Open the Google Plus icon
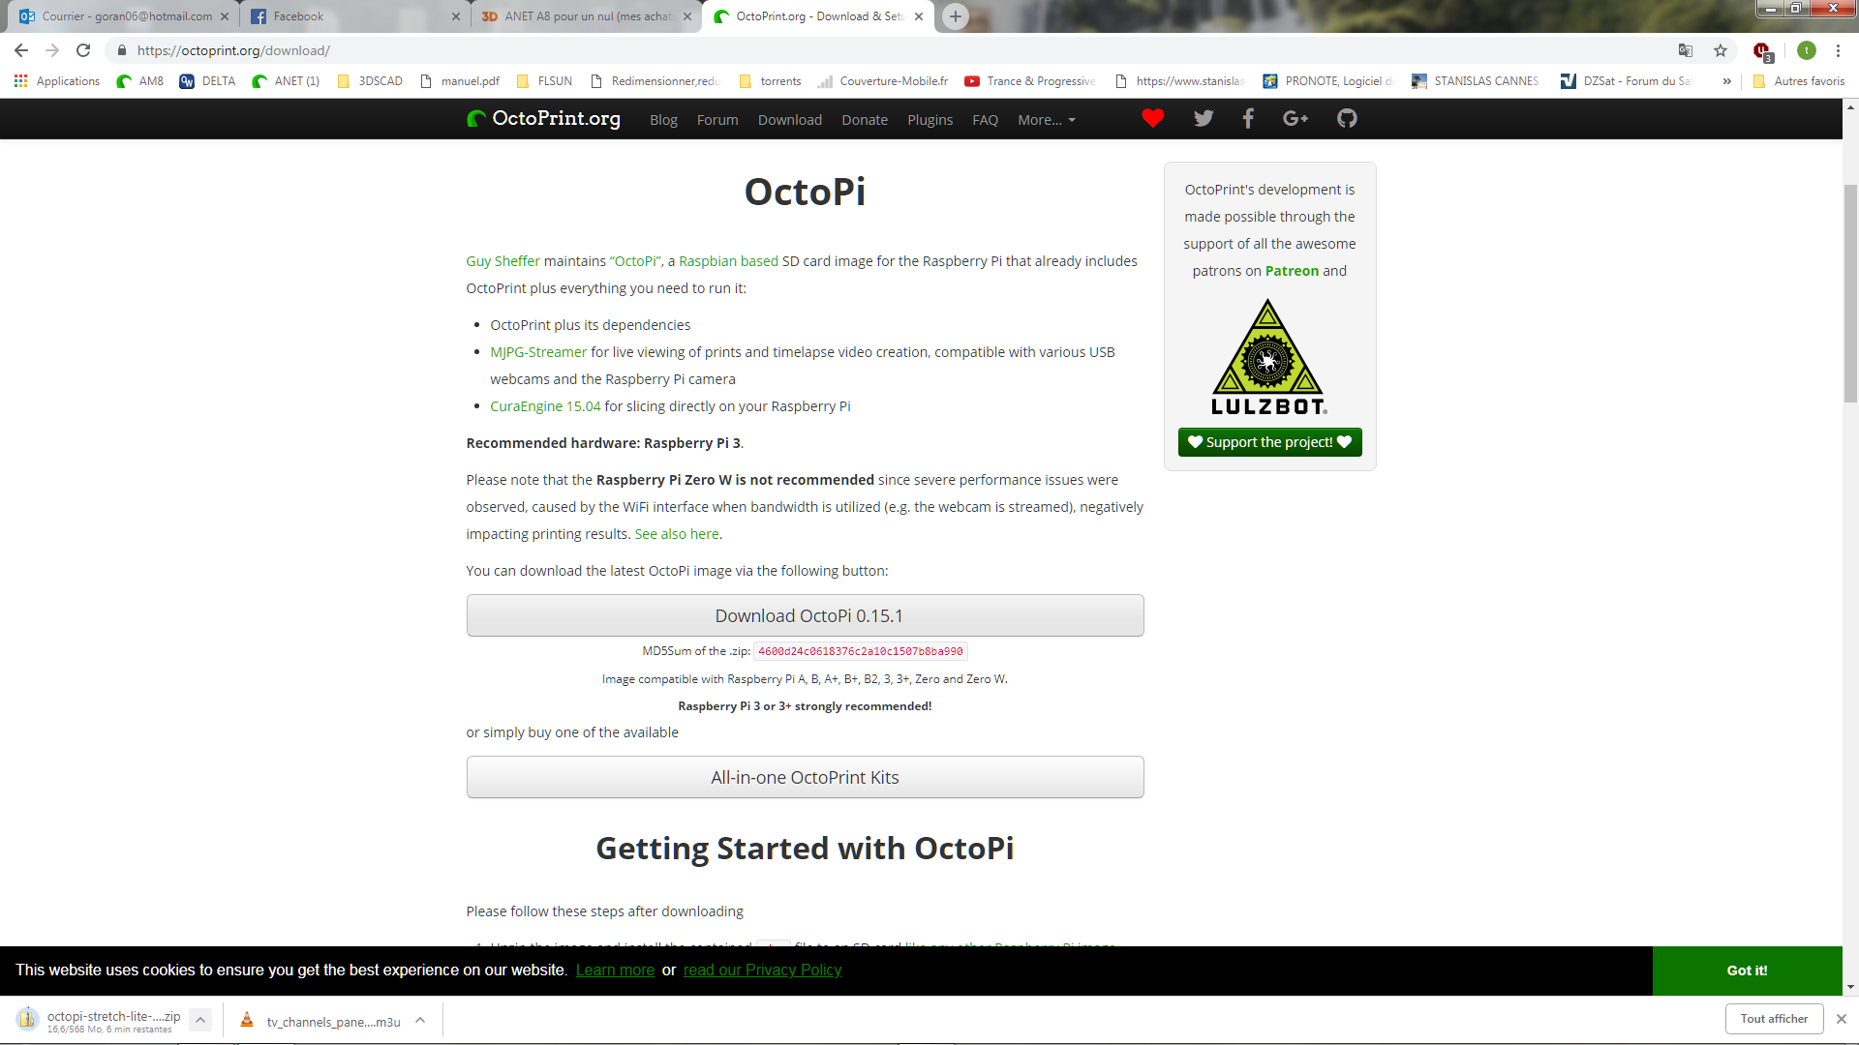 1295,119
